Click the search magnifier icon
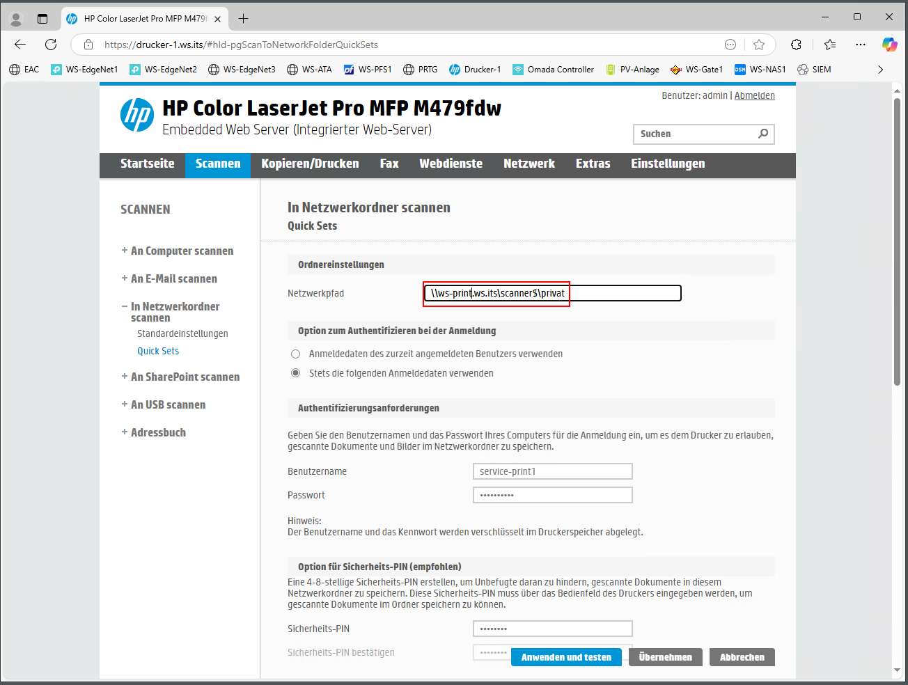The height and width of the screenshot is (685, 908). [763, 134]
